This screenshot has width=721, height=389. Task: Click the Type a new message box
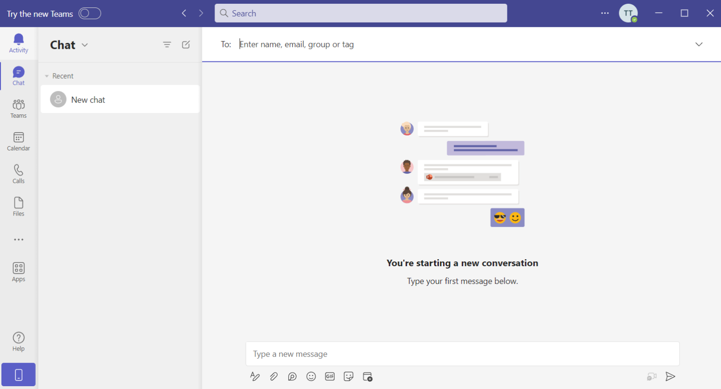pos(462,354)
